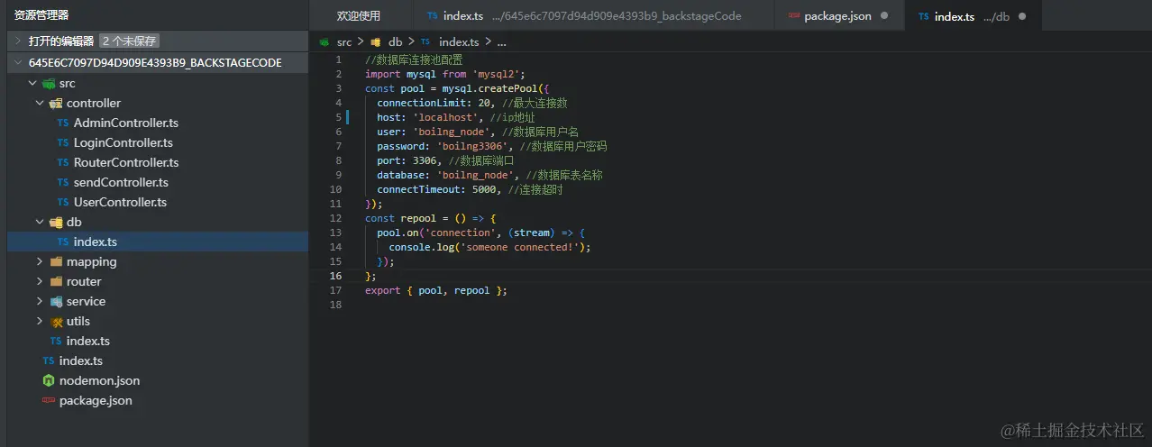Open UserController.ts file
This screenshot has width=1152, height=447.
(120, 202)
